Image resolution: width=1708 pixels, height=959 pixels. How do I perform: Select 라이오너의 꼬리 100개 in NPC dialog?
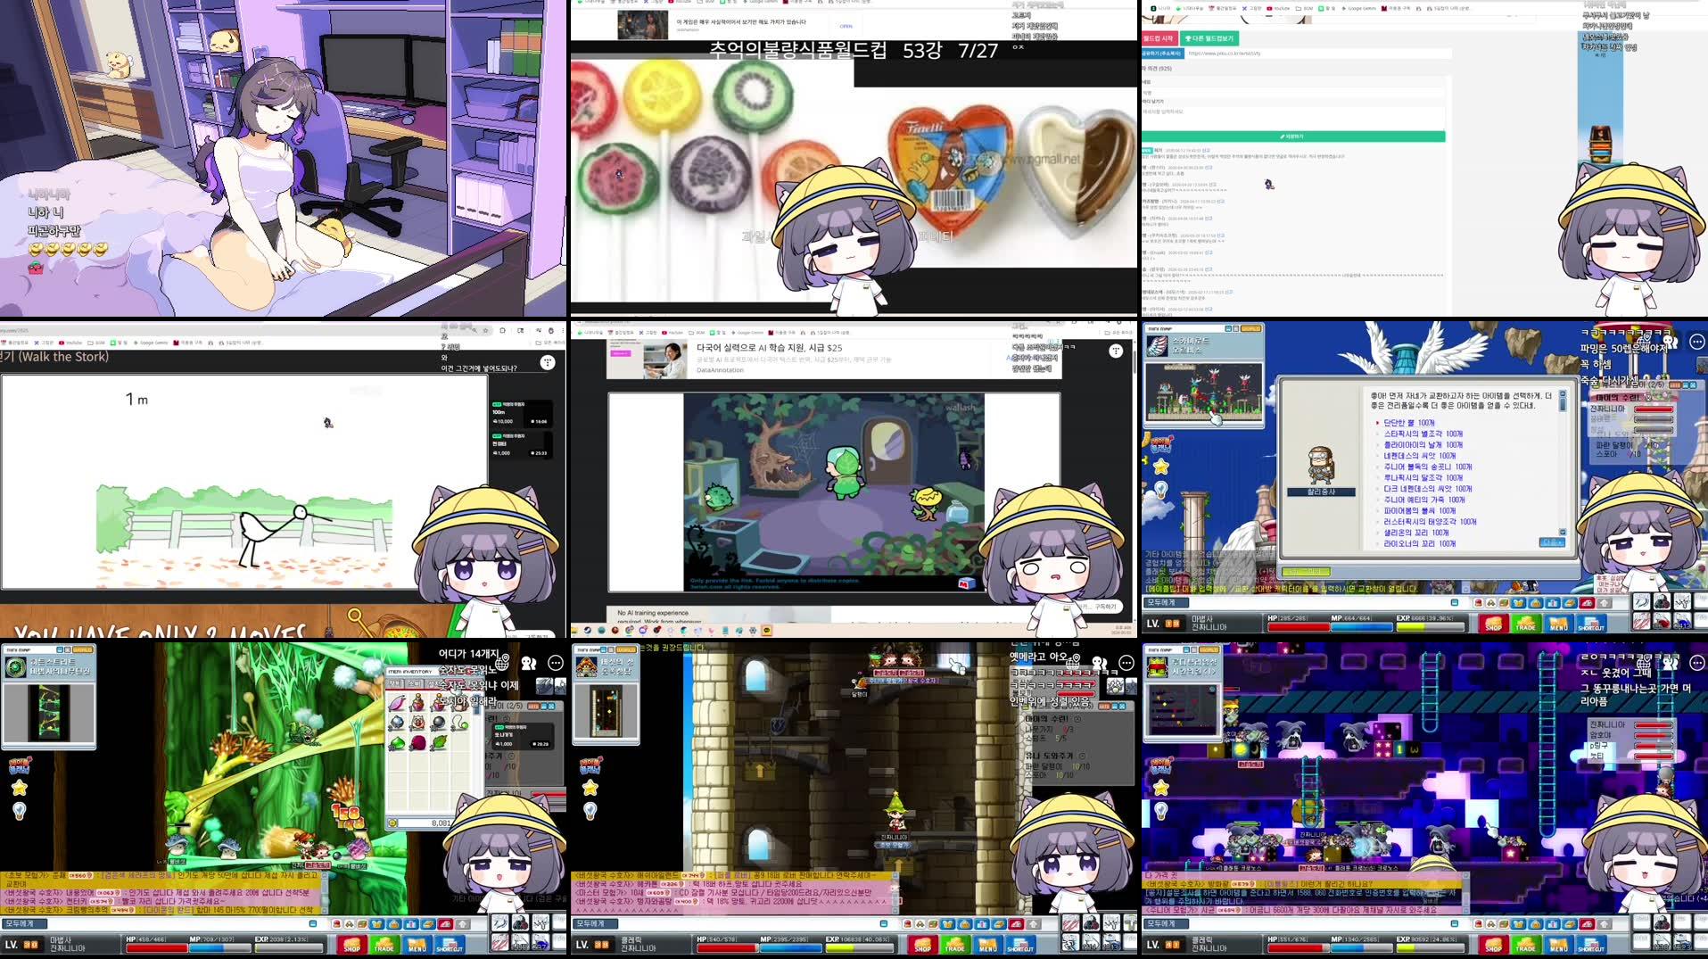pyautogui.click(x=1420, y=543)
